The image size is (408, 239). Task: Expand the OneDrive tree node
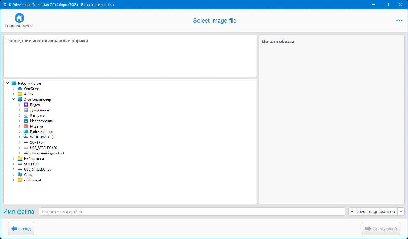pos(13,89)
